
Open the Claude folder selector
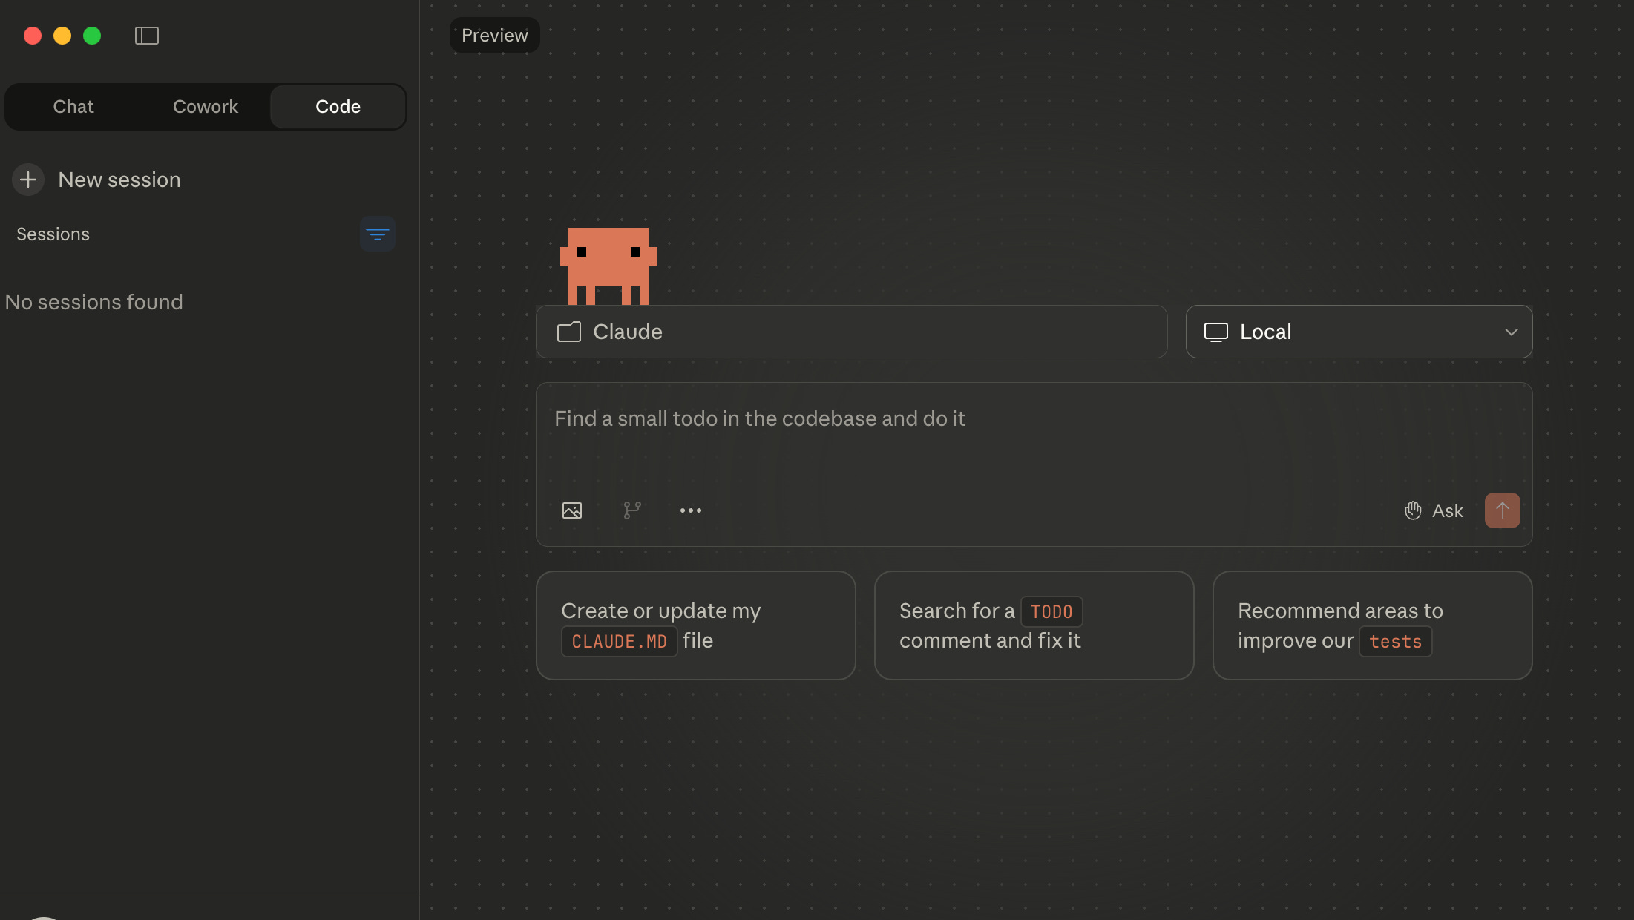pos(850,332)
